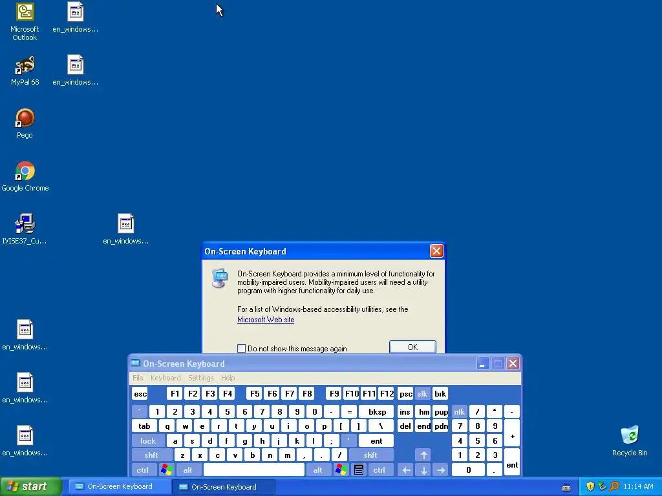This screenshot has width=662, height=496.
Task: Click keyboard icon in the system tray
Action: point(566,487)
